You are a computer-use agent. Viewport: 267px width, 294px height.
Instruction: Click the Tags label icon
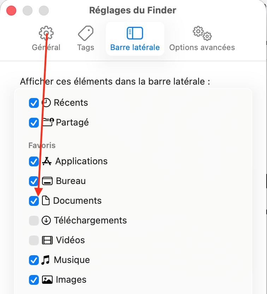85,33
